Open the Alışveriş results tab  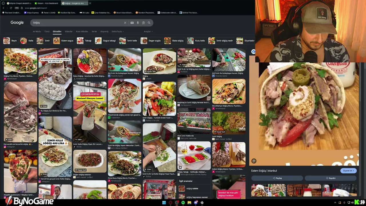pyautogui.click(x=104, y=31)
